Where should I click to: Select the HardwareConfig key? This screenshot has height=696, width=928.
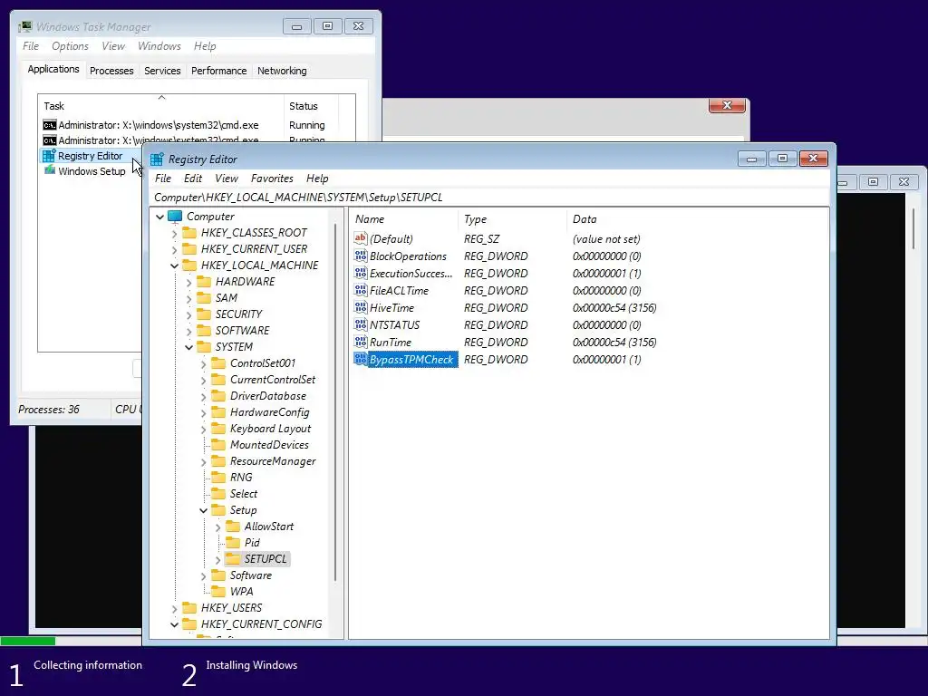tap(270, 412)
